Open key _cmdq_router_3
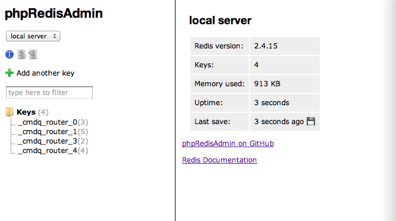396x221 pixels. click(47, 141)
